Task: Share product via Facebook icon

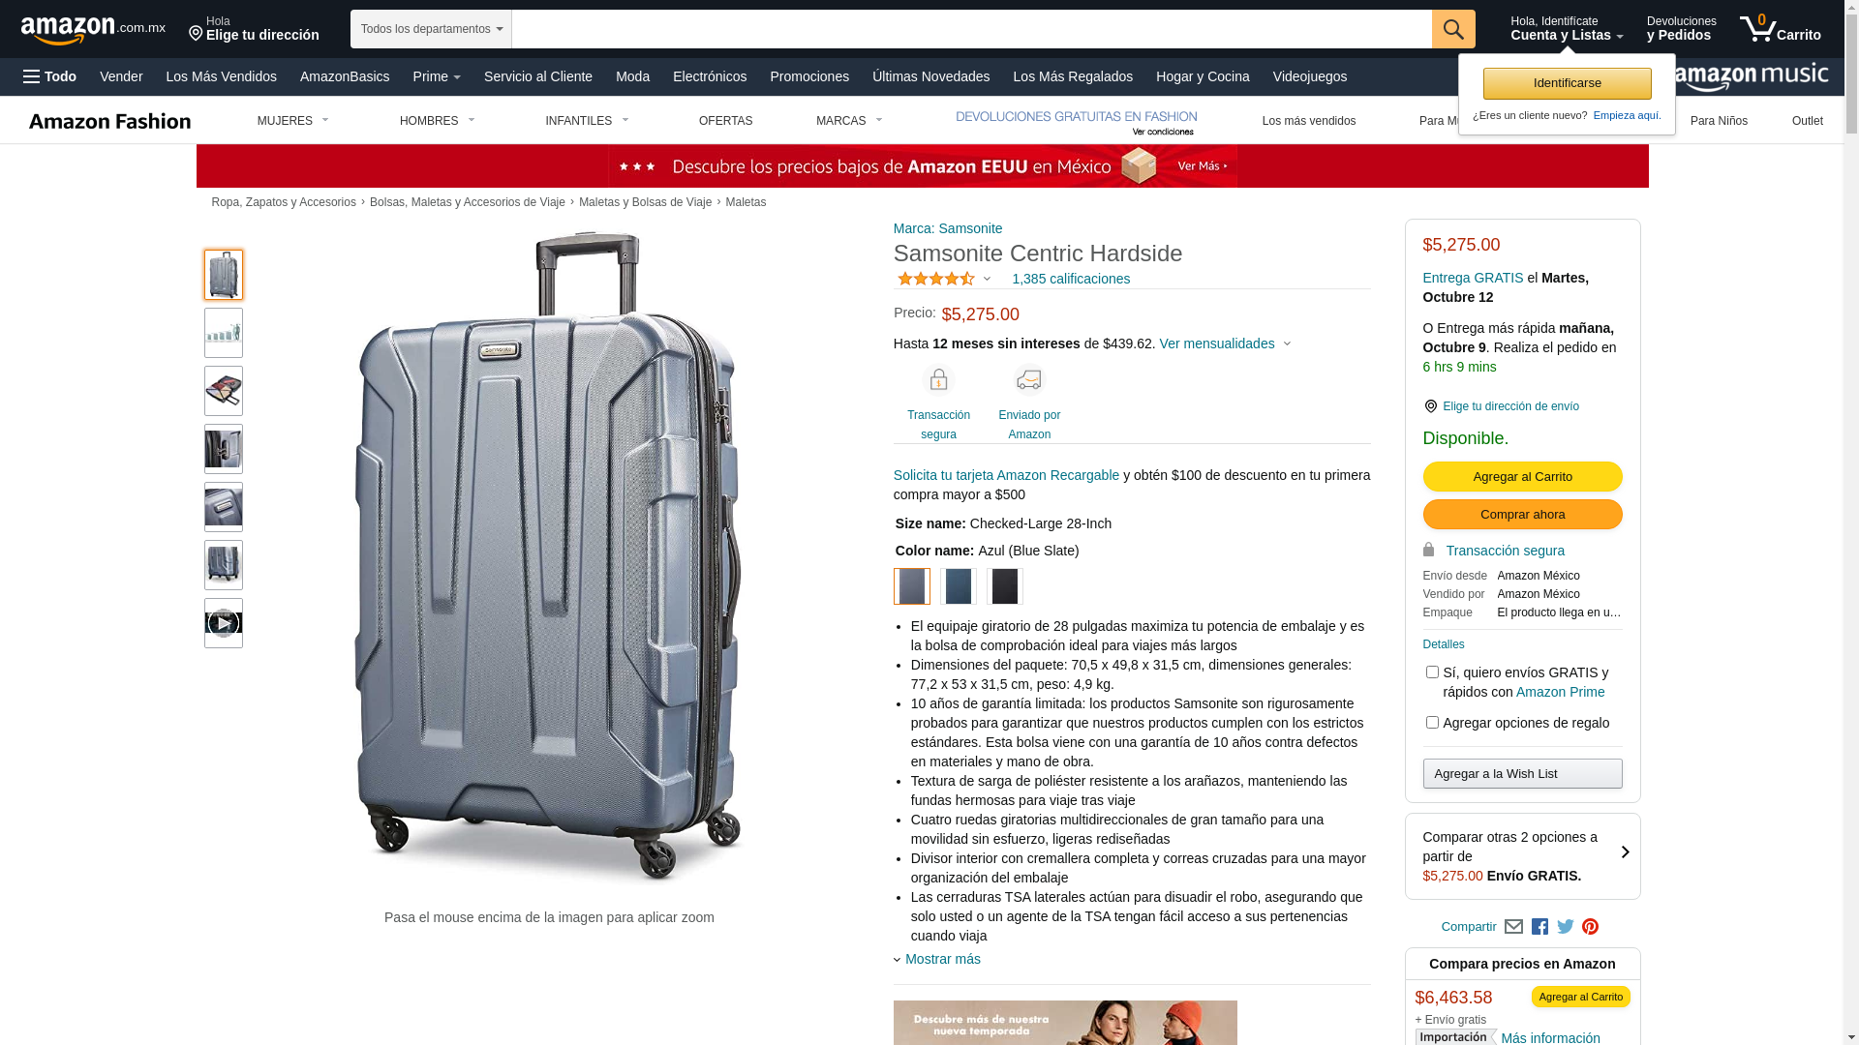Action: [x=1539, y=927]
